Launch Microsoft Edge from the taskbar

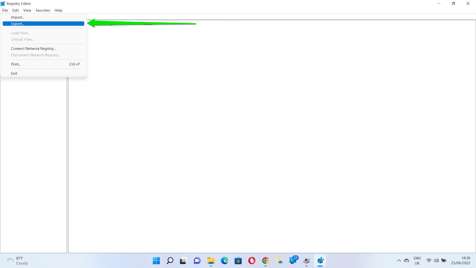pos(225,261)
